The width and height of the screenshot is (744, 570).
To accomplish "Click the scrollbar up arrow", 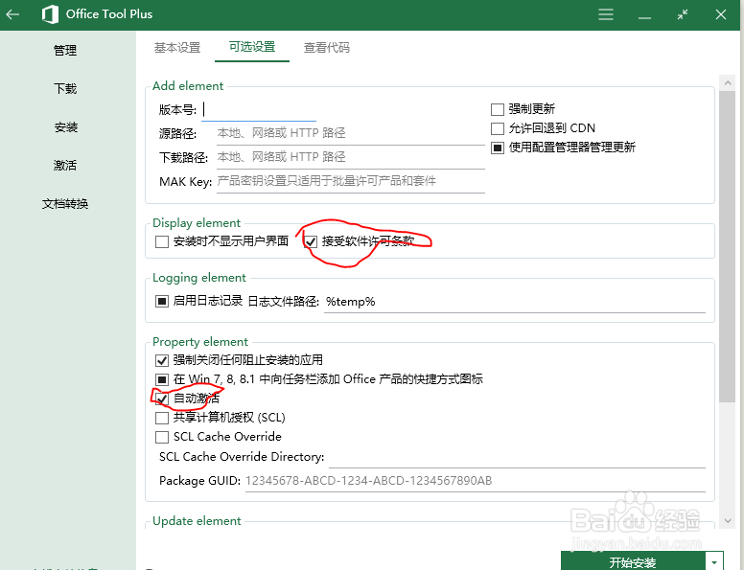I will point(728,83).
